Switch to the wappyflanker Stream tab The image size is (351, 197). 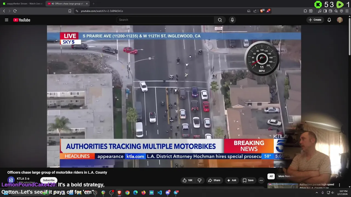(23, 4)
